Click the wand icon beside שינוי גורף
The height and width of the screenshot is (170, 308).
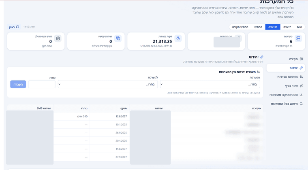pyautogui.click(x=301, y=86)
